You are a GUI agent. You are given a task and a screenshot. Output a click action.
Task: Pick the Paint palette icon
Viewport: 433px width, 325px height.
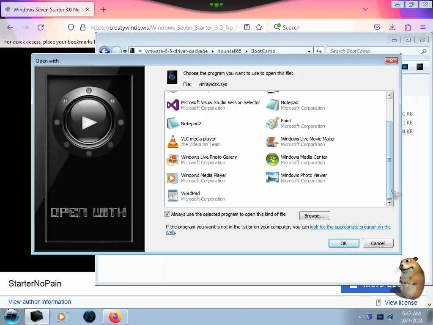click(272, 124)
